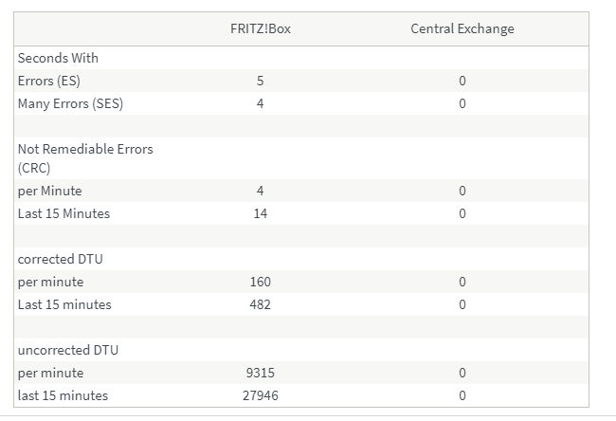
Task: Click the "Many Errors (SES)" row label
Action: tap(70, 103)
